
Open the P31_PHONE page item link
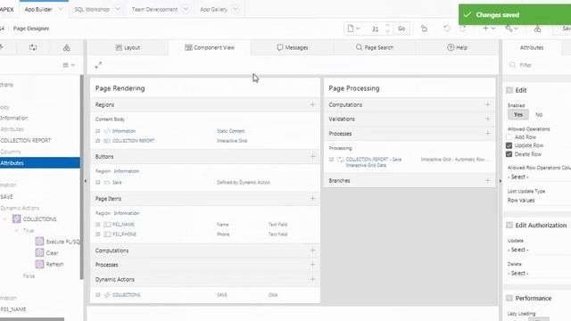(124, 234)
